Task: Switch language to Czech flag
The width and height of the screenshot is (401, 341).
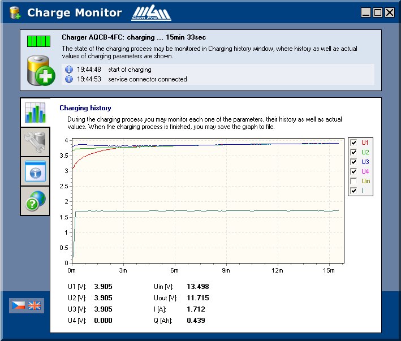Action: point(19,305)
